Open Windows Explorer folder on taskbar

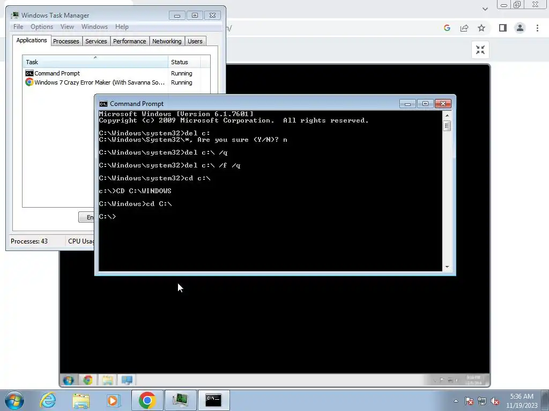click(x=81, y=400)
